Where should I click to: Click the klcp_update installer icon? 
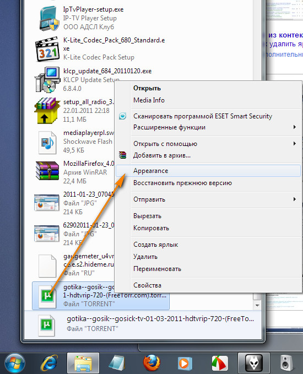(47, 80)
